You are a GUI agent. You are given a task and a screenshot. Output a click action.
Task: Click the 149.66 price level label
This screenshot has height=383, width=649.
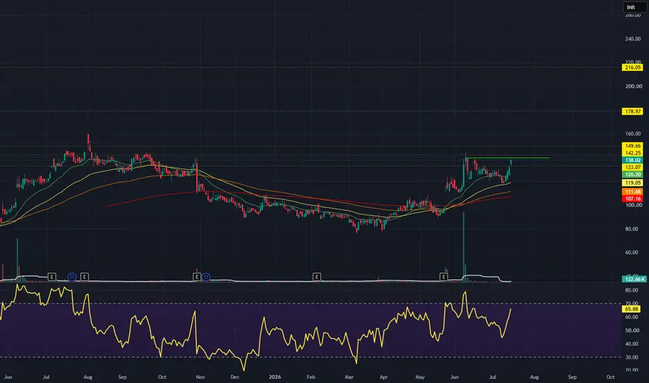pyautogui.click(x=632, y=146)
